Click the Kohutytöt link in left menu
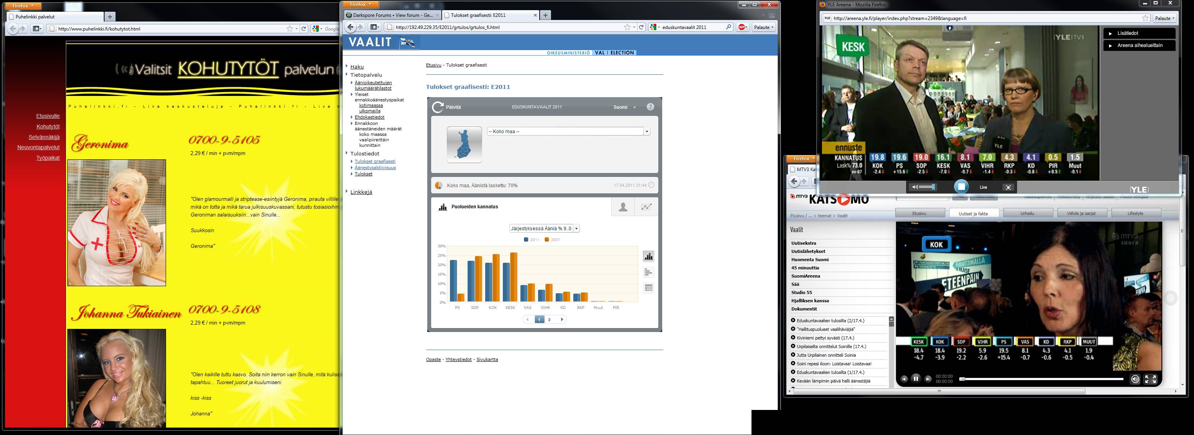1194x435 pixels. 48,126
